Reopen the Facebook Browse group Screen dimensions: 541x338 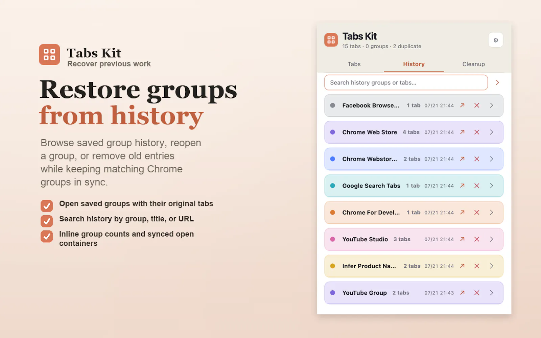[462, 105]
